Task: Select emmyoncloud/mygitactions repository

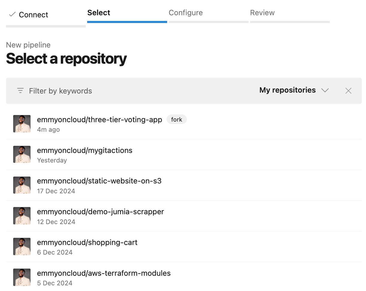Action: click(184, 154)
